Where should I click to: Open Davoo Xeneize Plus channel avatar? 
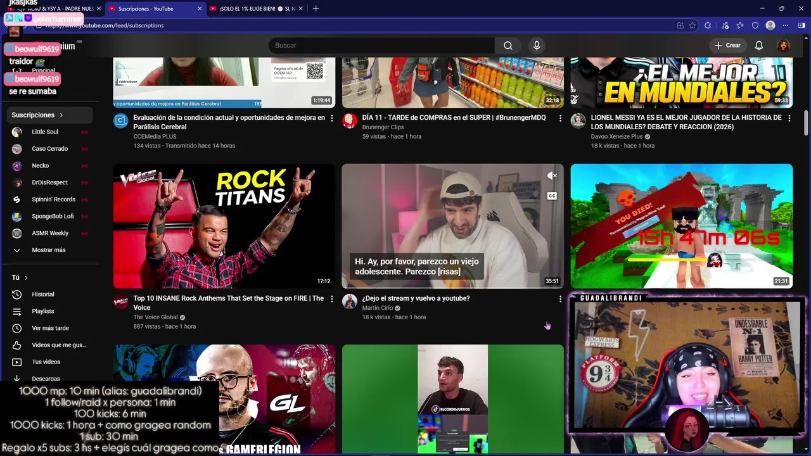coord(578,121)
